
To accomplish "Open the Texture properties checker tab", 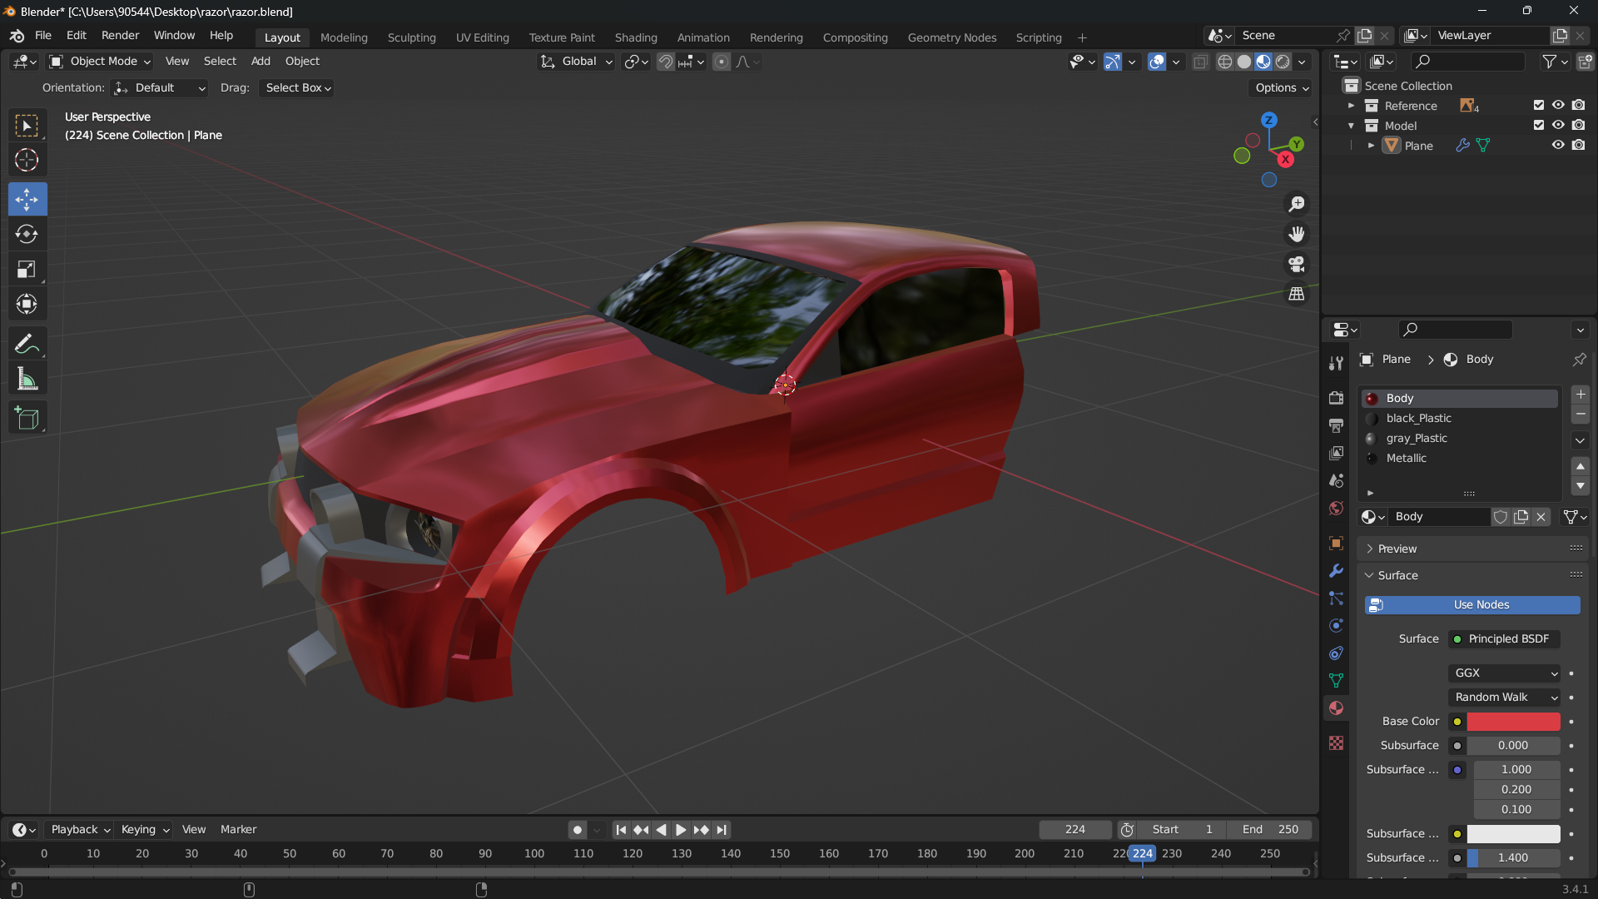I will (1336, 743).
